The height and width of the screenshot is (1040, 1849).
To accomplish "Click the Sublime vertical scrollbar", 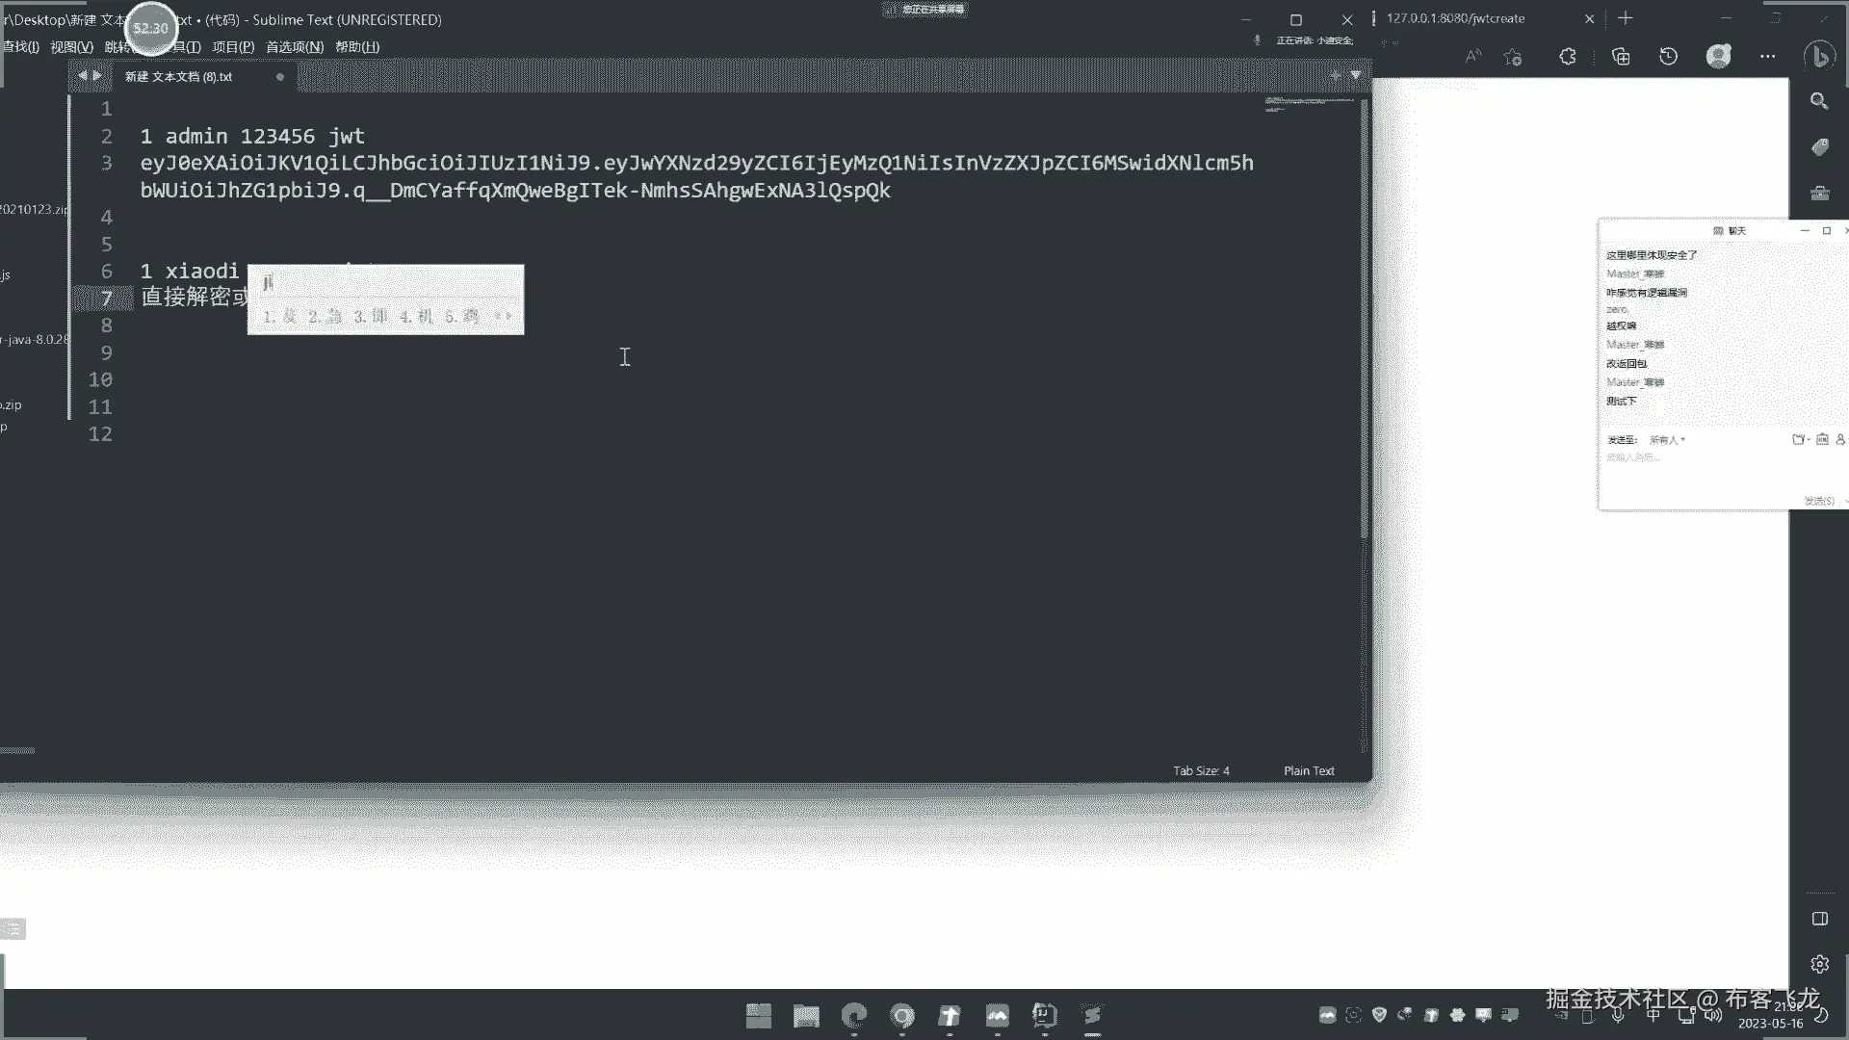I will point(1364,318).
